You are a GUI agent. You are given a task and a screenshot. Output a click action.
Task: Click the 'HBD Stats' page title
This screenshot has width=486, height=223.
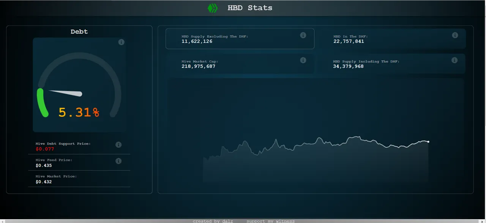(250, 8)
